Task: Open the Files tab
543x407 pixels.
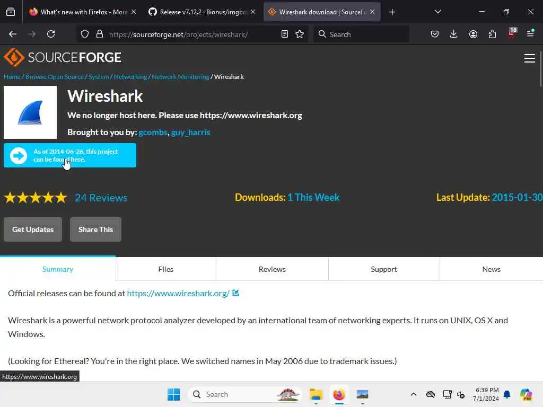Action: click(166, 269)
